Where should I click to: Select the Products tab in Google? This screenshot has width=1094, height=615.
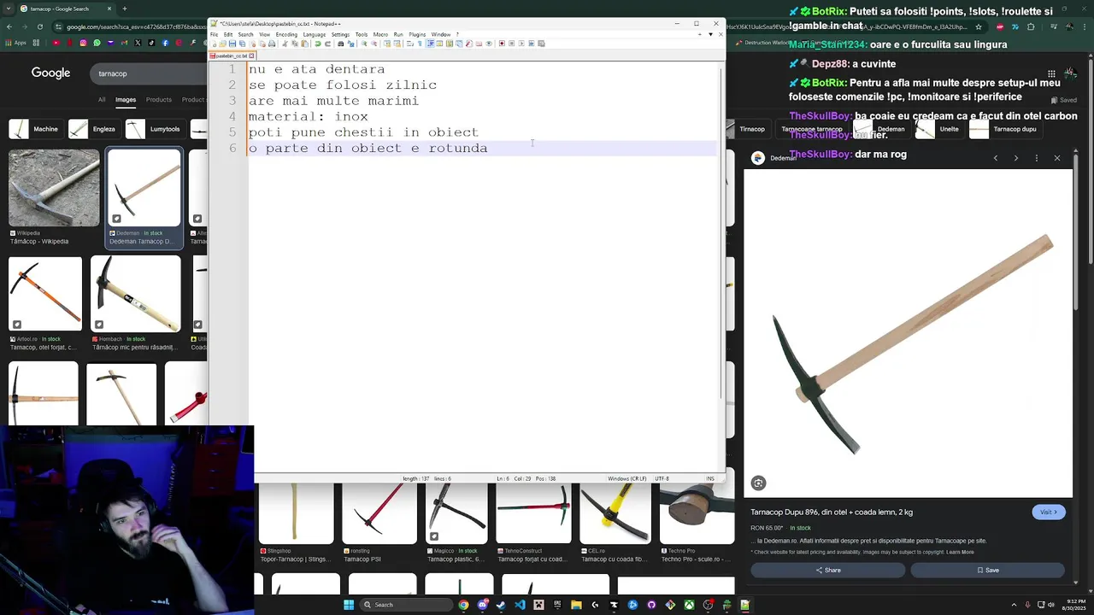(x=158, y=100)
